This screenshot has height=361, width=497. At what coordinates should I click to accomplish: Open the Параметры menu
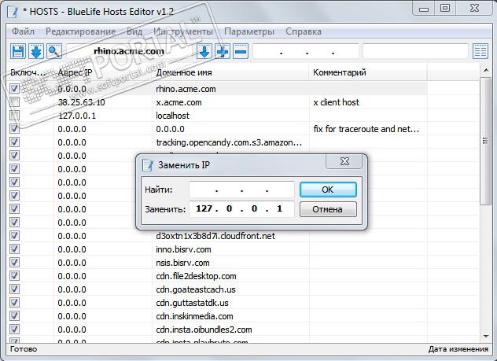[249, 31]
